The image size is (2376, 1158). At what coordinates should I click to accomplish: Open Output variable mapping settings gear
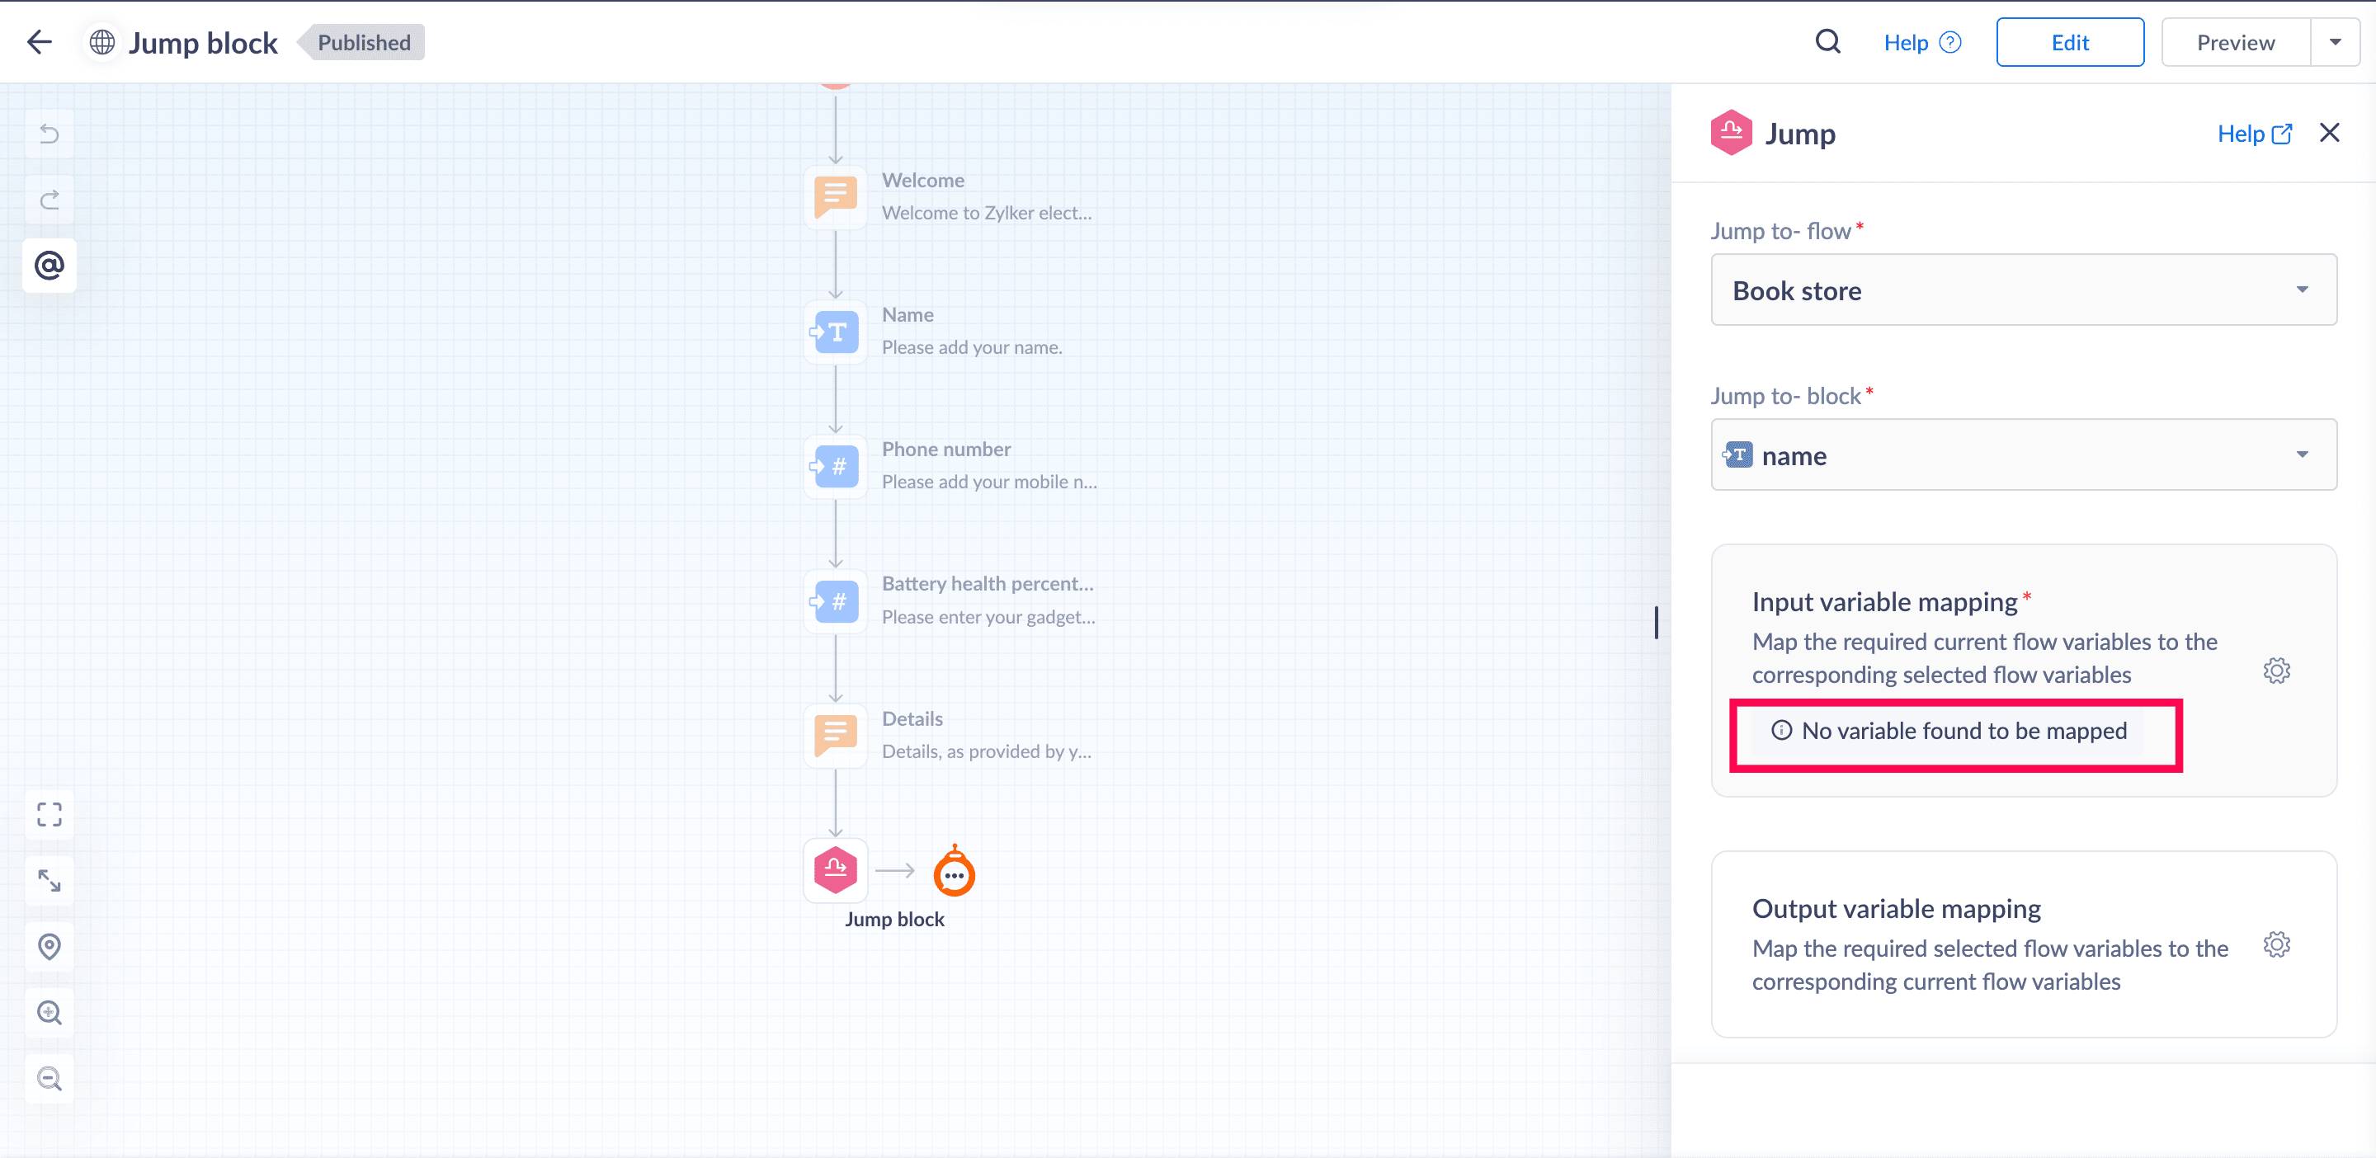(x=2276, y=944)
